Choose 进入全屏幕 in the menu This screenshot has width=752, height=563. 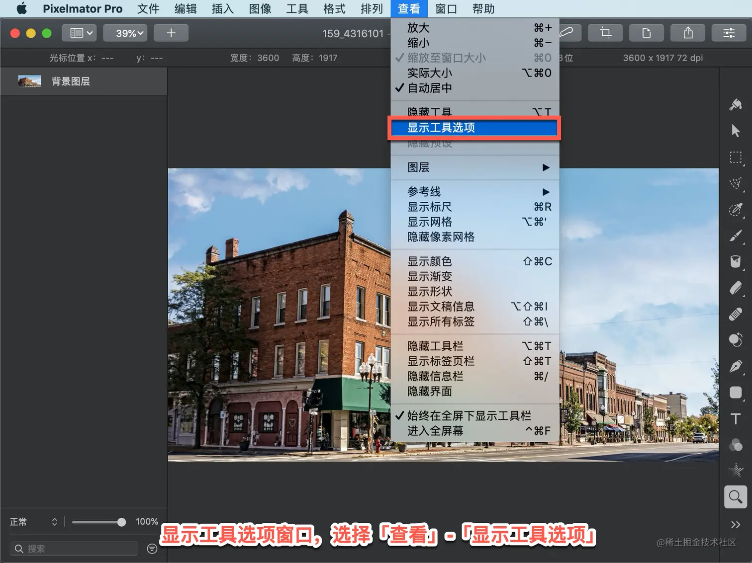click(475, 431)
